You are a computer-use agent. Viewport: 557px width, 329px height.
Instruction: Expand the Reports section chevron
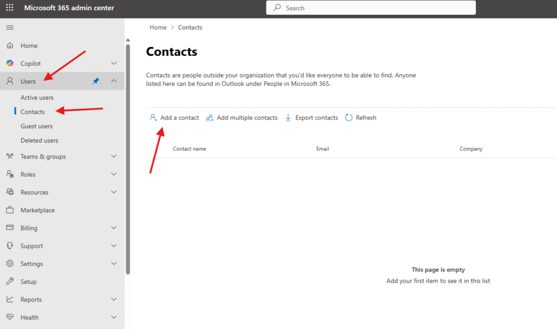coord(114,300)
